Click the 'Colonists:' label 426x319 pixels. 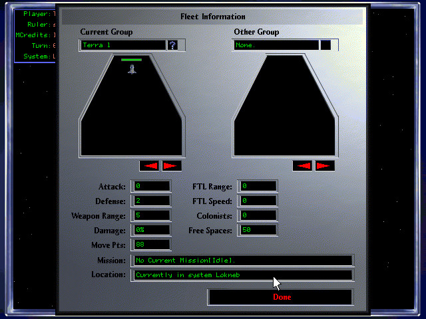click(214, 216)
